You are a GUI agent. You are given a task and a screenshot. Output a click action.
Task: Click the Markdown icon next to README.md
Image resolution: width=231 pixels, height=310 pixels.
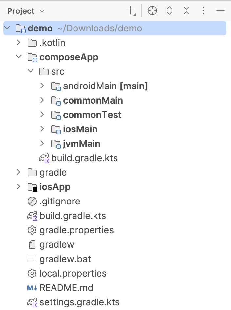pos(32,288)
